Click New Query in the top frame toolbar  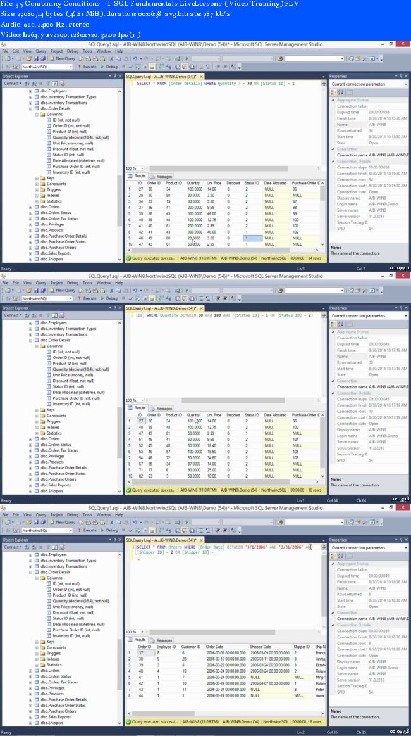pyautogui.click(x=63, y=59)
